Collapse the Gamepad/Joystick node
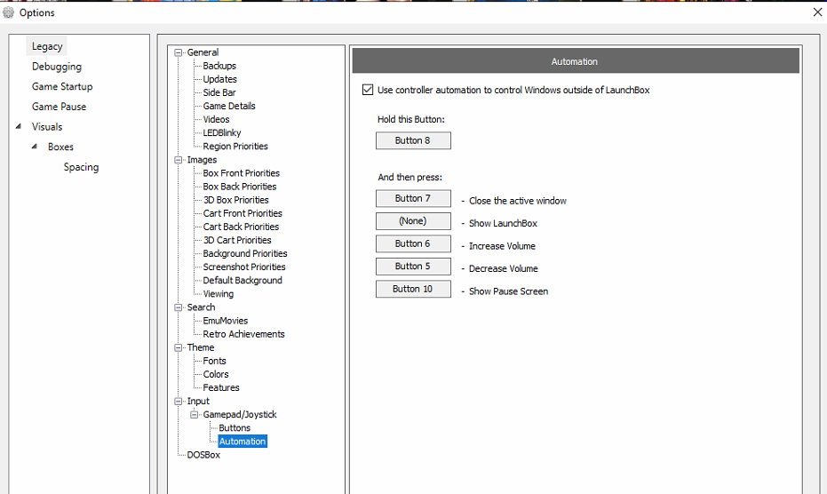The width and height of the screenshot is (827, 494). pyautogui.click(x=194, y=415)
